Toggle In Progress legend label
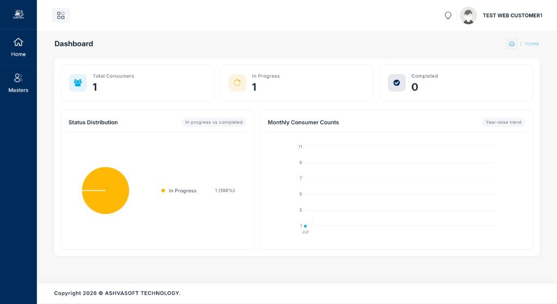The height and width of the screenshot is (304, 557). [x=183, y=191]
